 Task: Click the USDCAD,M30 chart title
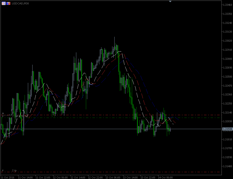pos(20,3)
